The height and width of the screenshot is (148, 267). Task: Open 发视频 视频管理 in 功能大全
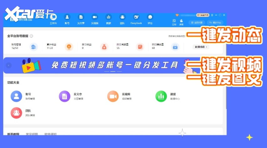pos(119,96)
